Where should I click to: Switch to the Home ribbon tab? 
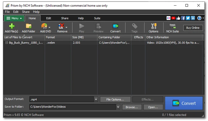pyautogui.click(x=32, y=18)
